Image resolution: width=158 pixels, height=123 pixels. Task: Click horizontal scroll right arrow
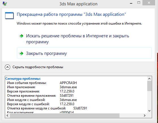145,115
